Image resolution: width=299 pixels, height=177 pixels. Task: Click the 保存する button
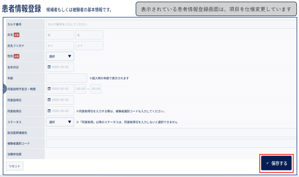pos(276,163)
